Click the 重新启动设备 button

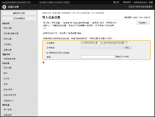pos(19,13)
